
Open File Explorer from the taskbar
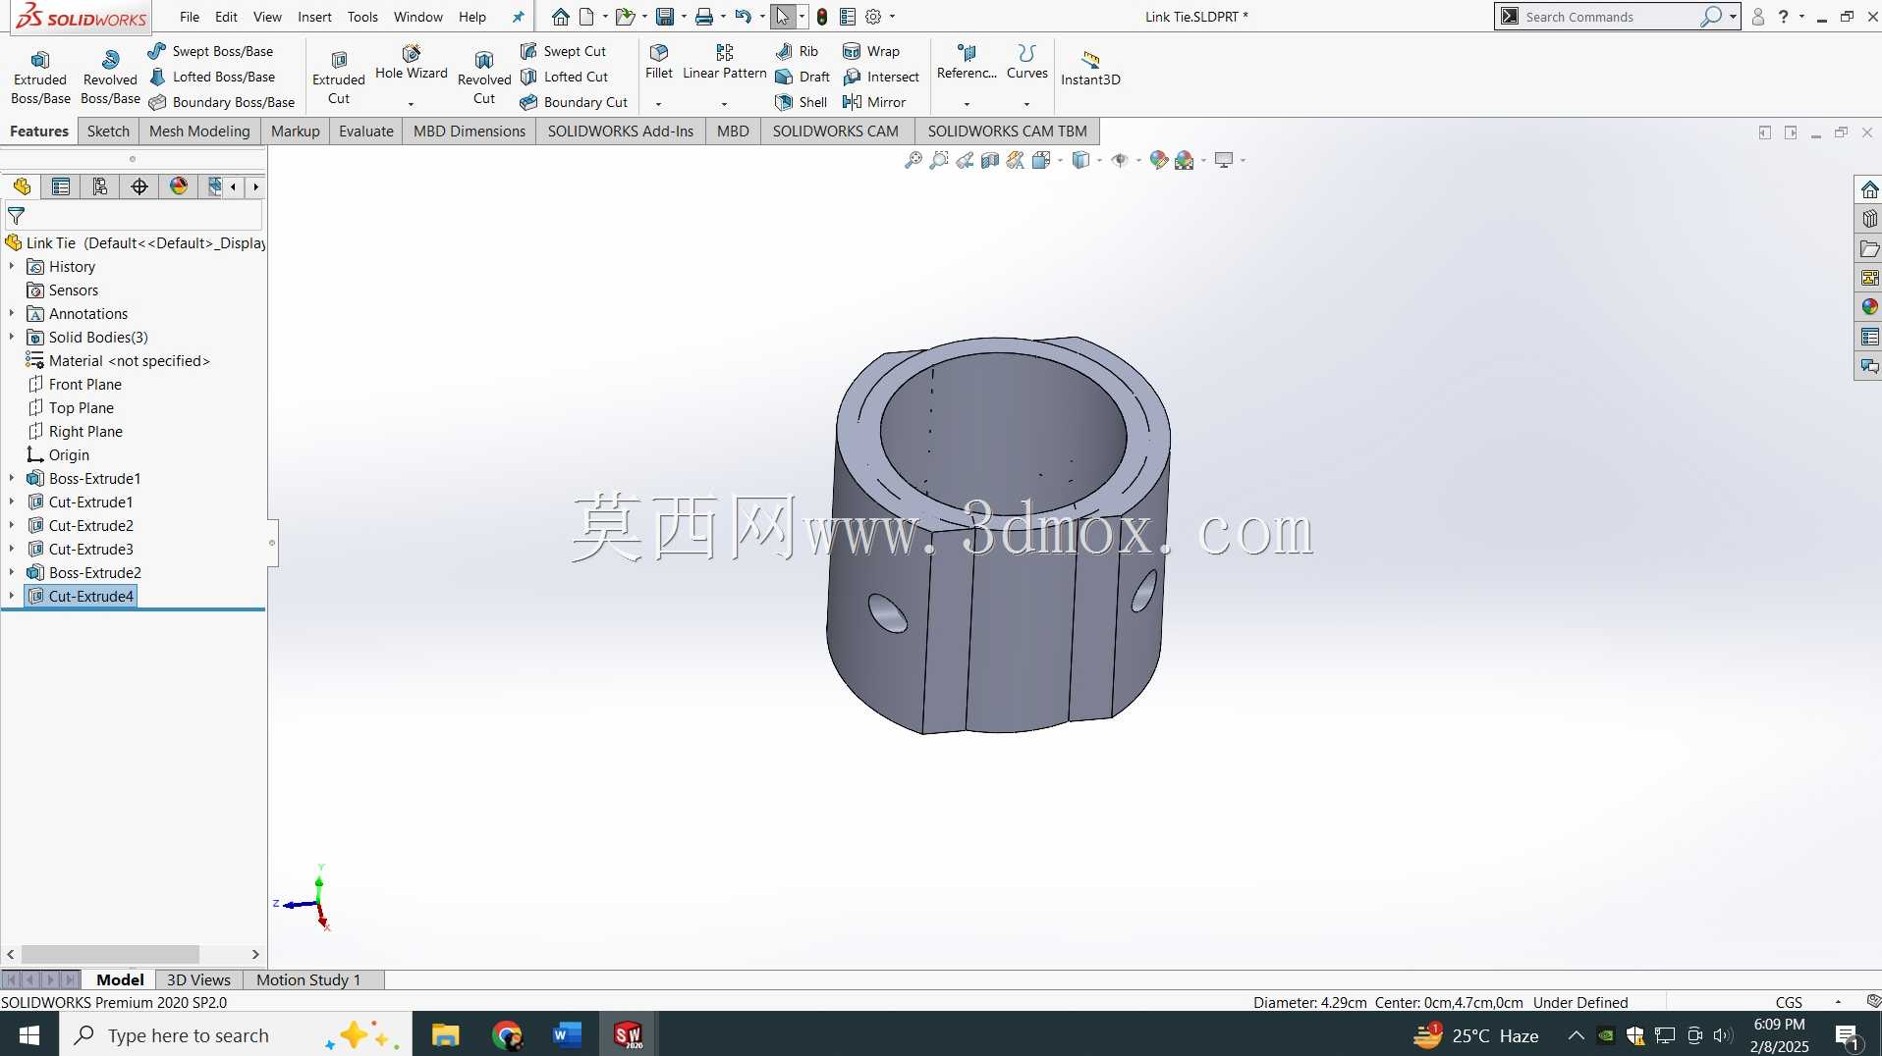point(445,1034)
